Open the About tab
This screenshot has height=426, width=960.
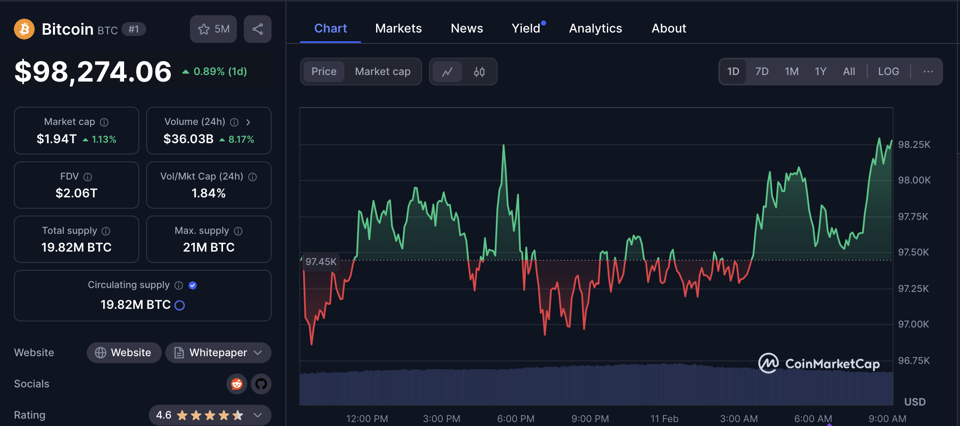[x=669, y=29]
